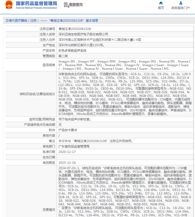Go to 首页 link
195x217 pixels.
pyautogui.click(x=161, y=8)
